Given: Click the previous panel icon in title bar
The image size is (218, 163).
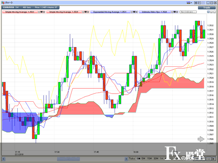Looking at the screenshot, I should pyautogui.click(x=199, y=3).
